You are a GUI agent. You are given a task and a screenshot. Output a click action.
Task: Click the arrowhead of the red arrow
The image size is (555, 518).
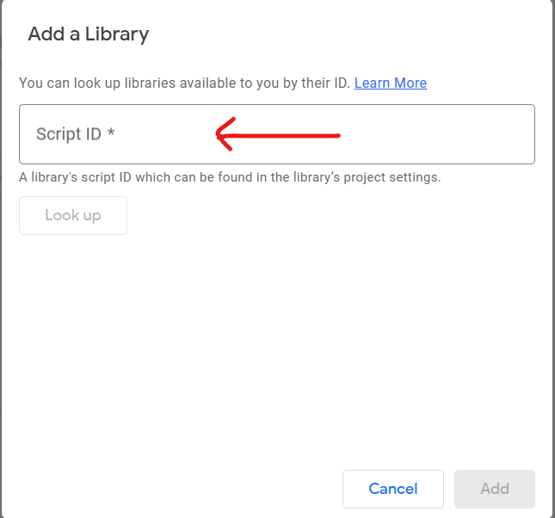(225, 134)
